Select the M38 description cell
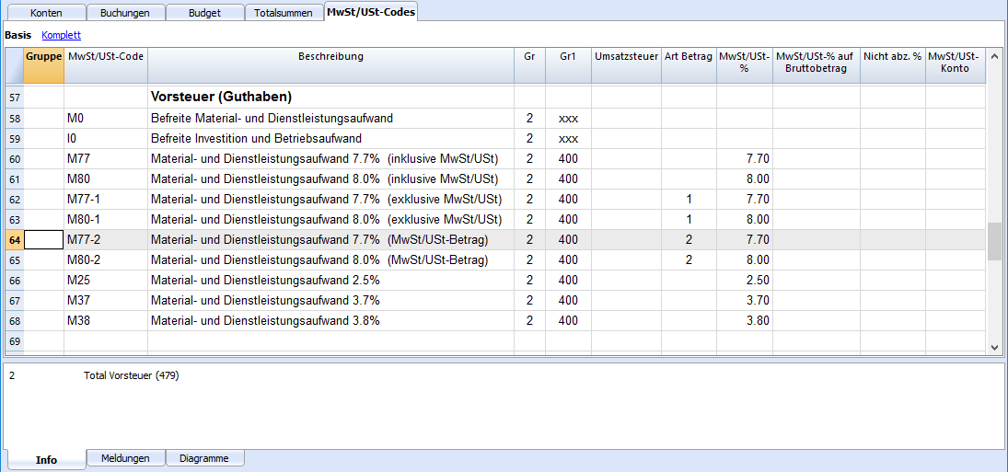The width and height of the screenshot is (1008, 472). [330, 321]
